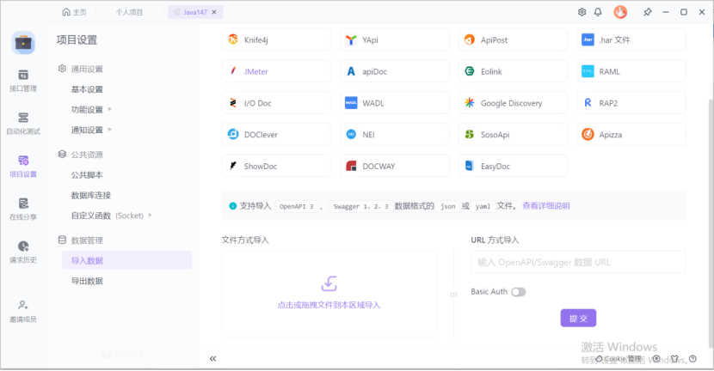Screen dimensions: 714x371
Task: Expand the 功能设置 submenu arrow
Action: [110, 109]
